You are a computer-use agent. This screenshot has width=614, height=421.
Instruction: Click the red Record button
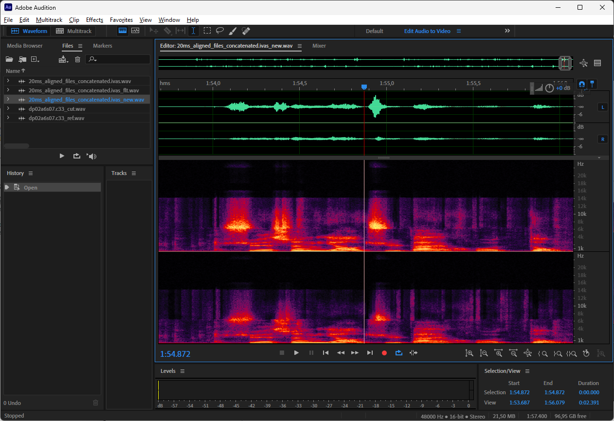(x=384, y=353)
